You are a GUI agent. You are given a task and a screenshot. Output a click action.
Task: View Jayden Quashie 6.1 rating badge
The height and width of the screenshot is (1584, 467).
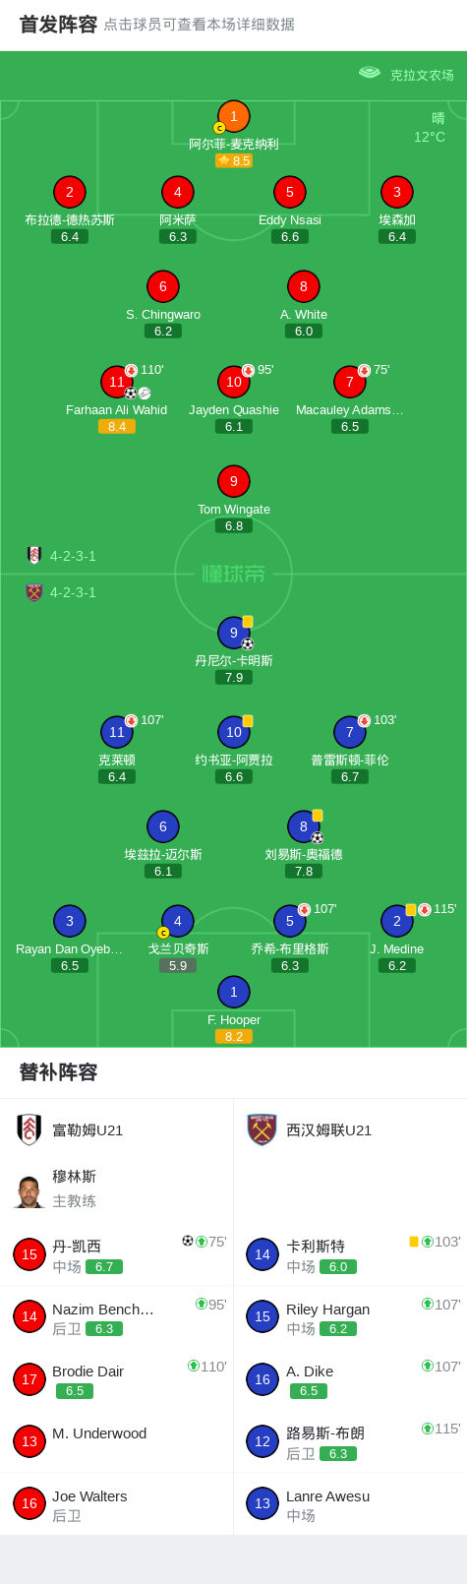click(234, 426)
